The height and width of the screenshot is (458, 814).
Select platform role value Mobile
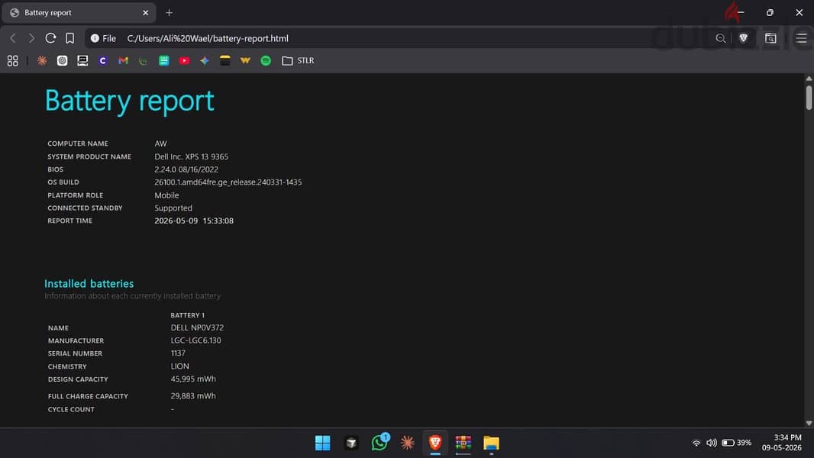tap(166, 195)
